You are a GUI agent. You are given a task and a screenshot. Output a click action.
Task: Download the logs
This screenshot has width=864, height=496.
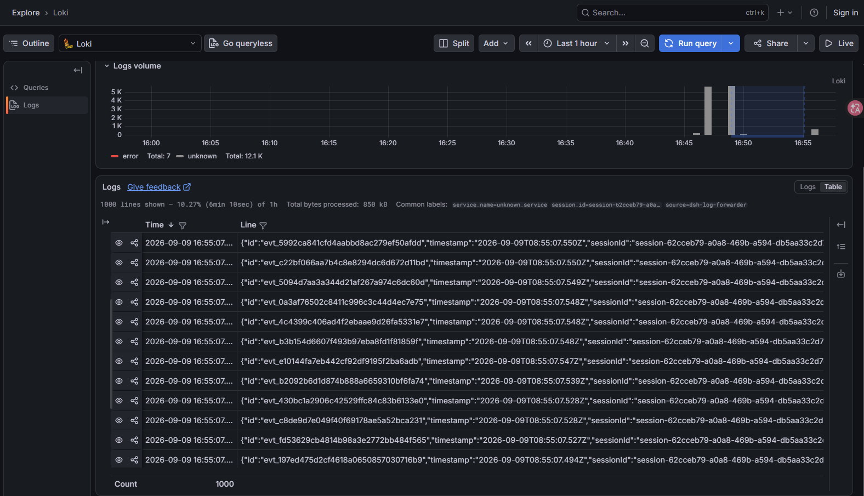[841, 274]
